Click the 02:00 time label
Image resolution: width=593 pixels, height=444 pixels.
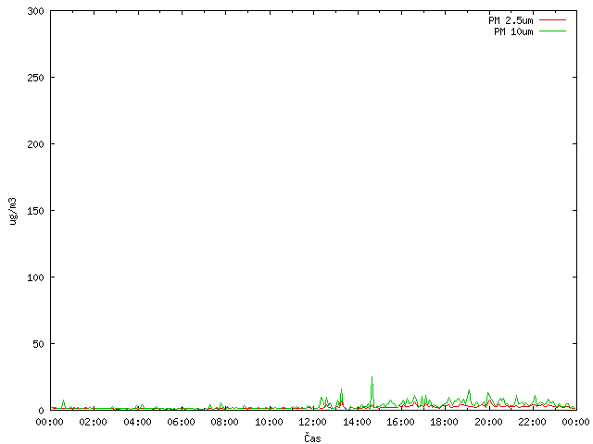(93, 422)
